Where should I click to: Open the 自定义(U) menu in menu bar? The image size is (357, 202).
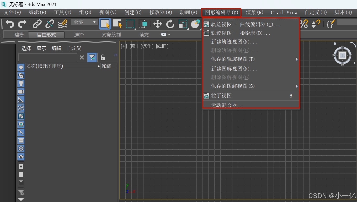316,12
